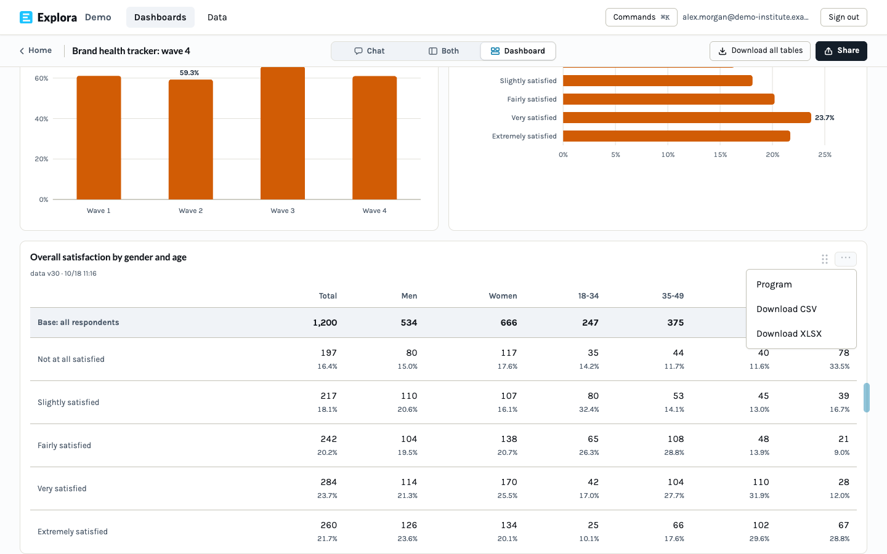The height and width of the screenshot is (554, 887).
Task: Click the Share button
Action: click(841, 51)
